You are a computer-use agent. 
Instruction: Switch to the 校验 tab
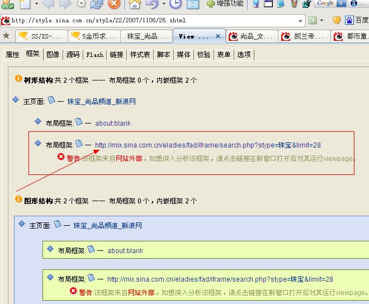pos(204,55)
